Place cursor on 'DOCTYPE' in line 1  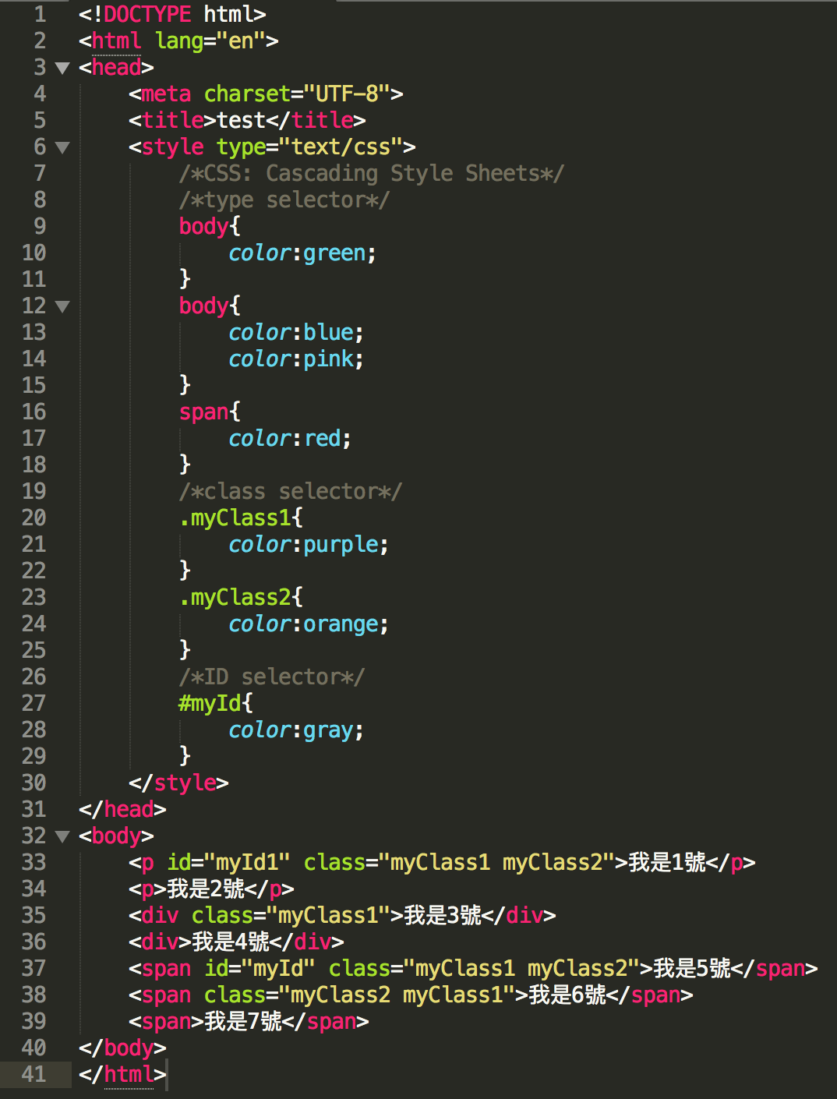(x=147, y=14)
